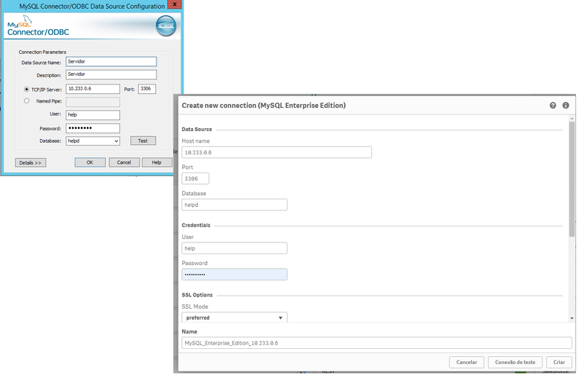
Task: Focus the Data Source Name field
Action: [x=111, y=61]
